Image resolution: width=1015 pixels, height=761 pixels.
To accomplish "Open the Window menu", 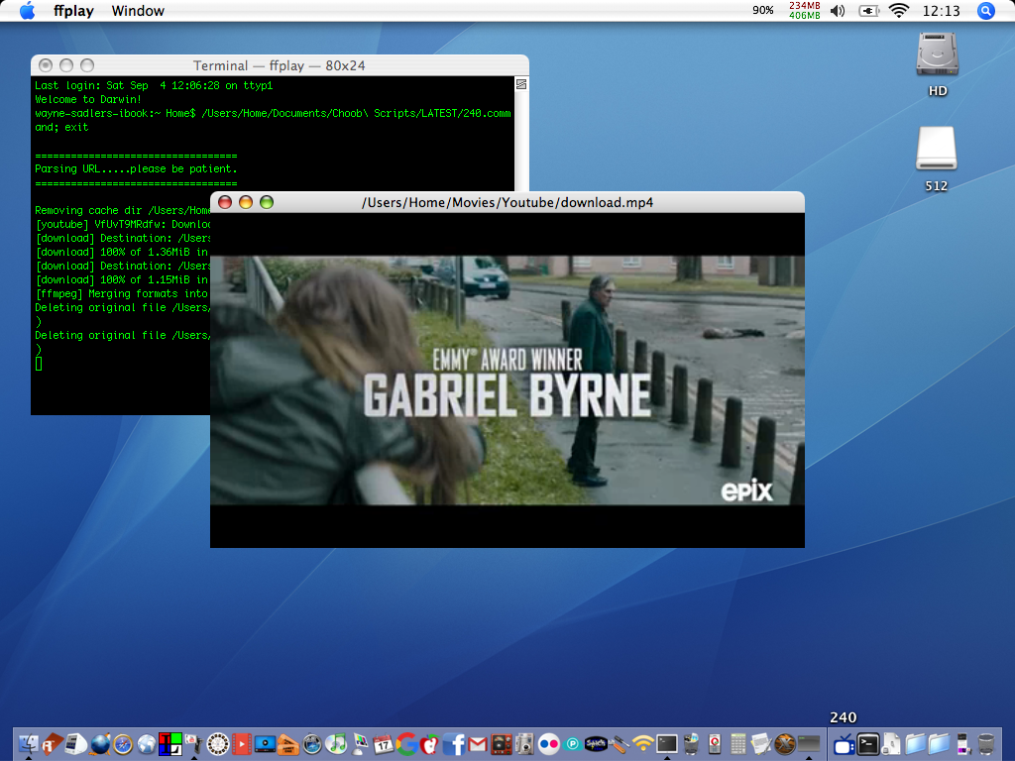I will (138, 10).
